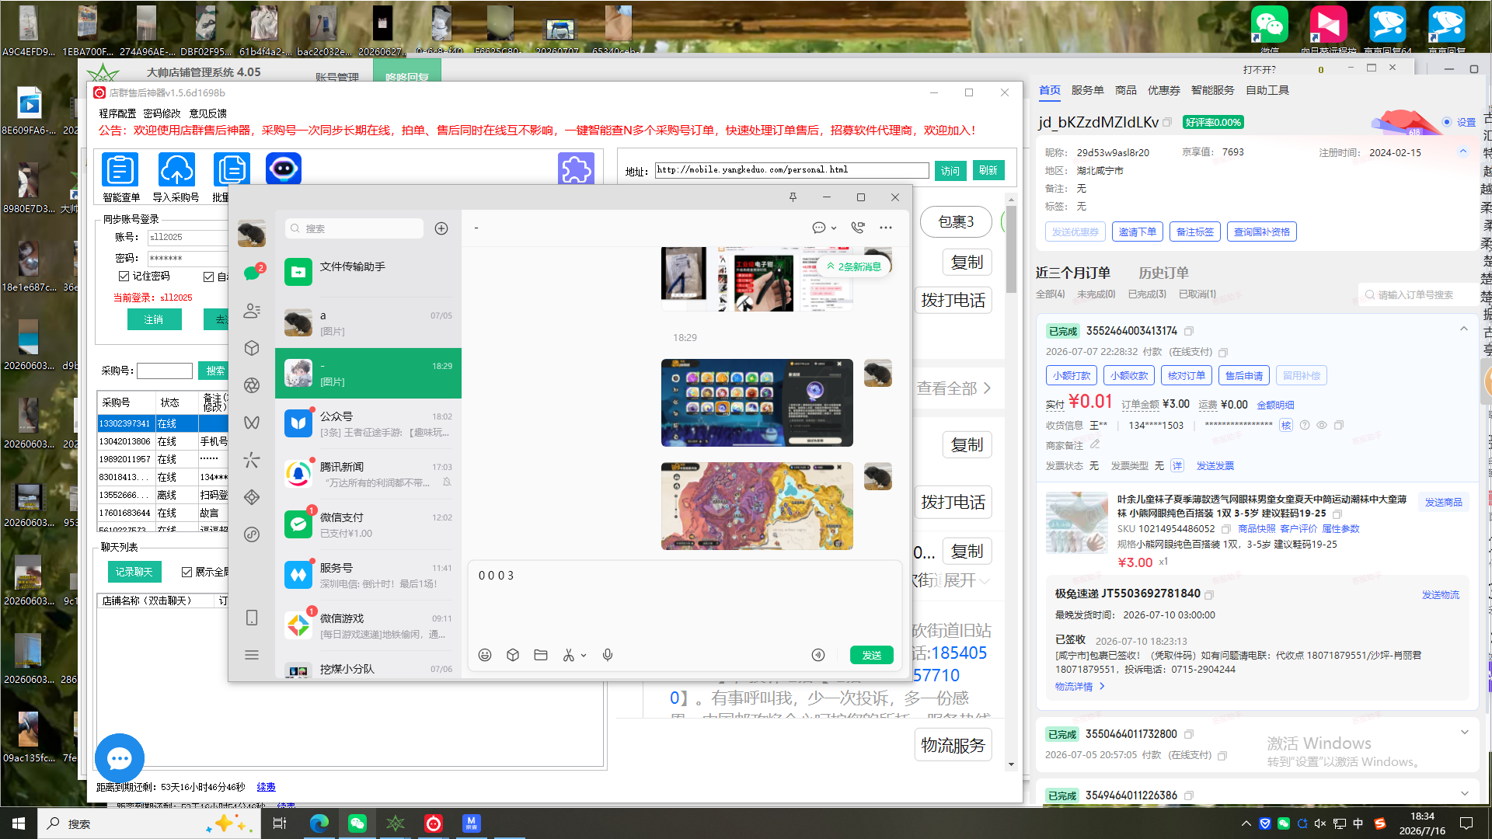Copy order number 3552464003413174
The image size is (1492, 839).
coord(1189,331)
